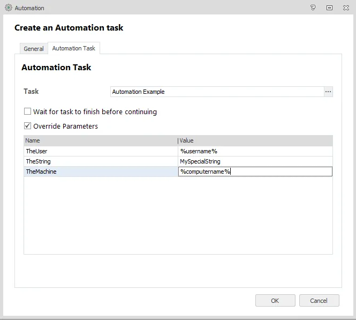Screen dimensions: 356x320
Task: Close the Automation dialog window
Action: click(345, 8)
